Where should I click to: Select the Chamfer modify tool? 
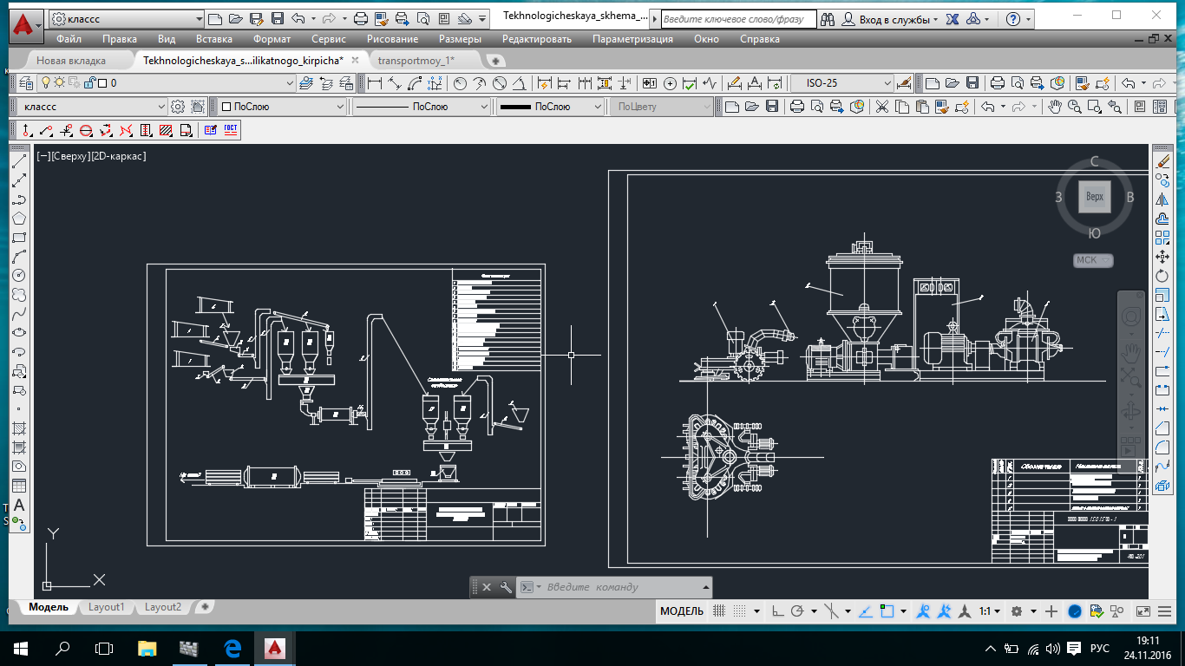coord(1163,428)
